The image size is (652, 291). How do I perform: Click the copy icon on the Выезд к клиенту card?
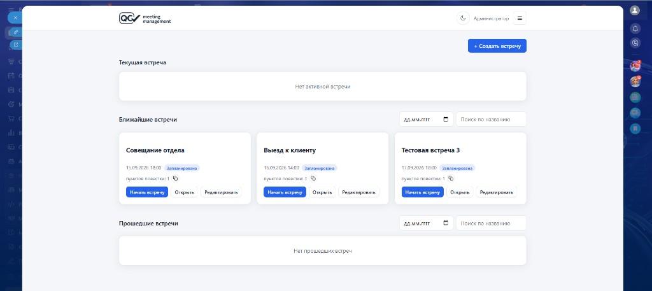(313, 178)
